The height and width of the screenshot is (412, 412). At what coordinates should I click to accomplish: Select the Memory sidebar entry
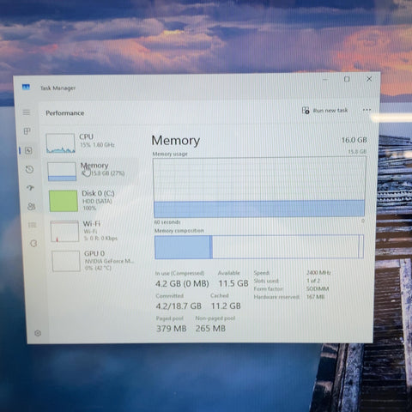(x=92, y=171)
